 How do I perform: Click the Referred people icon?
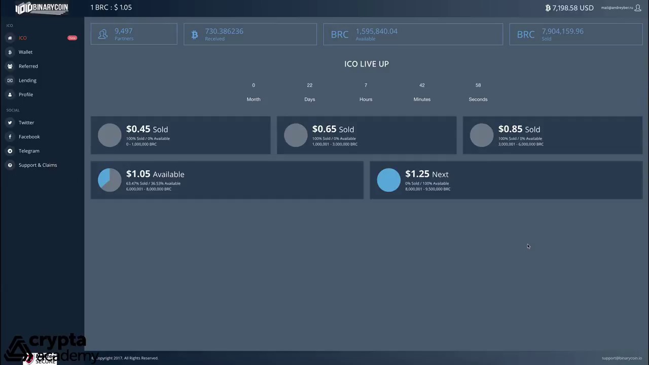(x=10, y=66)
